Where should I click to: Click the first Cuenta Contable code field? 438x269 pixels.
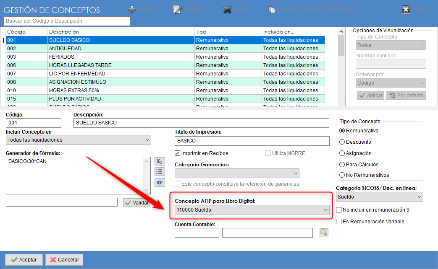(197, 233)
